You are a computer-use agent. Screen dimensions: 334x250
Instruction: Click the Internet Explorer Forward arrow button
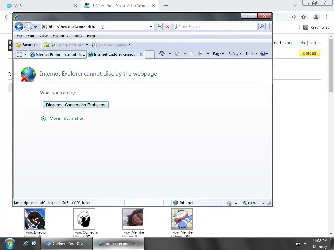point(28,27)
